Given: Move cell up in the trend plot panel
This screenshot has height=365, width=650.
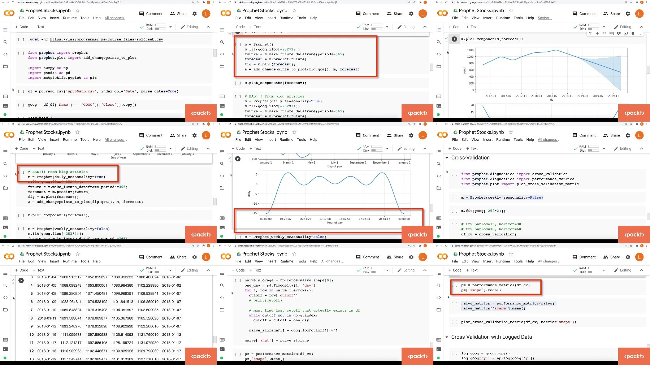Looking at the screenshot, I should tap(590, 33).
